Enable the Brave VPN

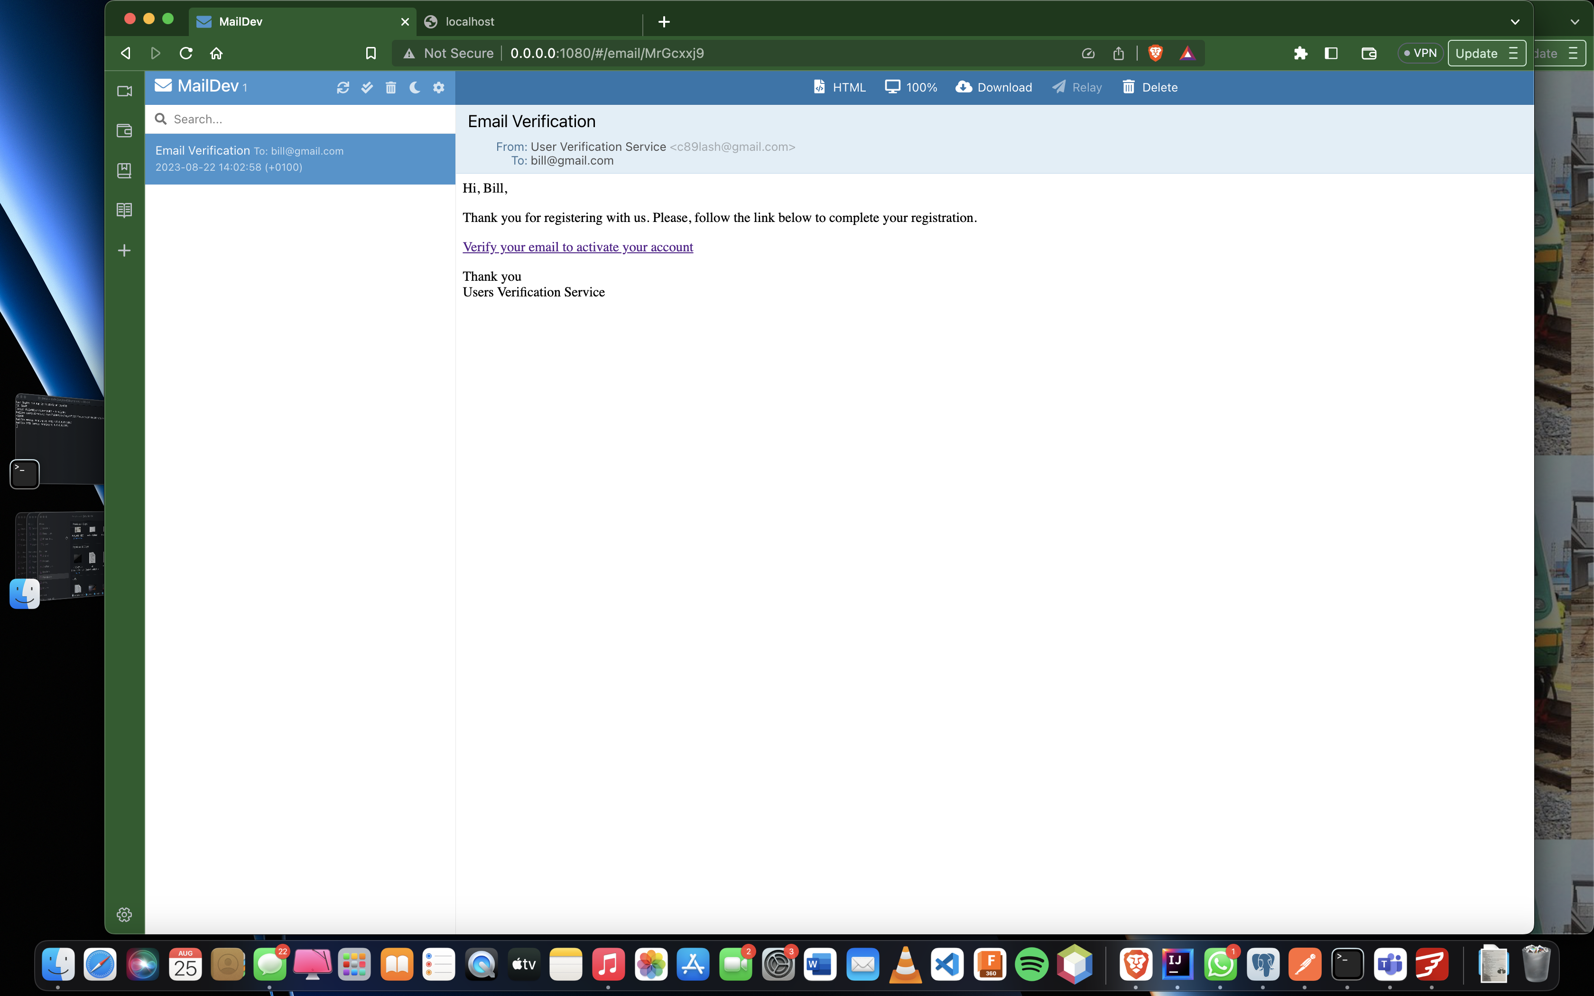click(1420, 53)
